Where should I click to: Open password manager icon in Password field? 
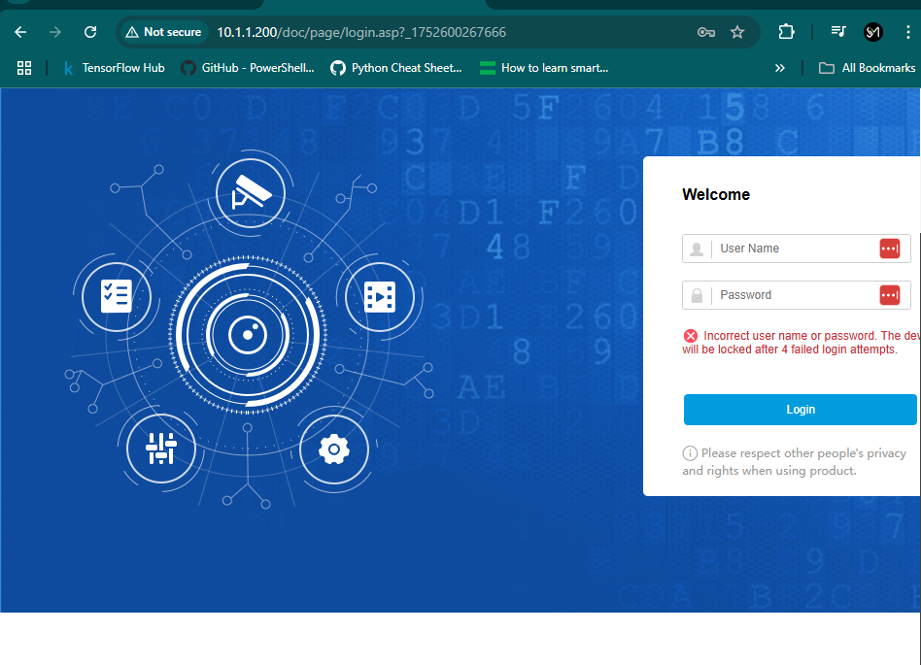[x=889, y=295]
